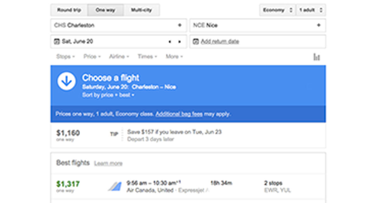Switch to Round trip mode
The height and width of the screenshot is (203, 377).
click(x=69, y=10)
